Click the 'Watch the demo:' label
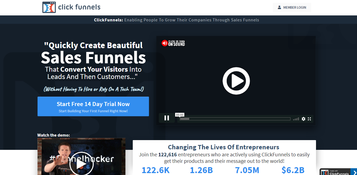The height and width of the screenshot is (175, 357). pyautogui.click(x=53, y=135)
